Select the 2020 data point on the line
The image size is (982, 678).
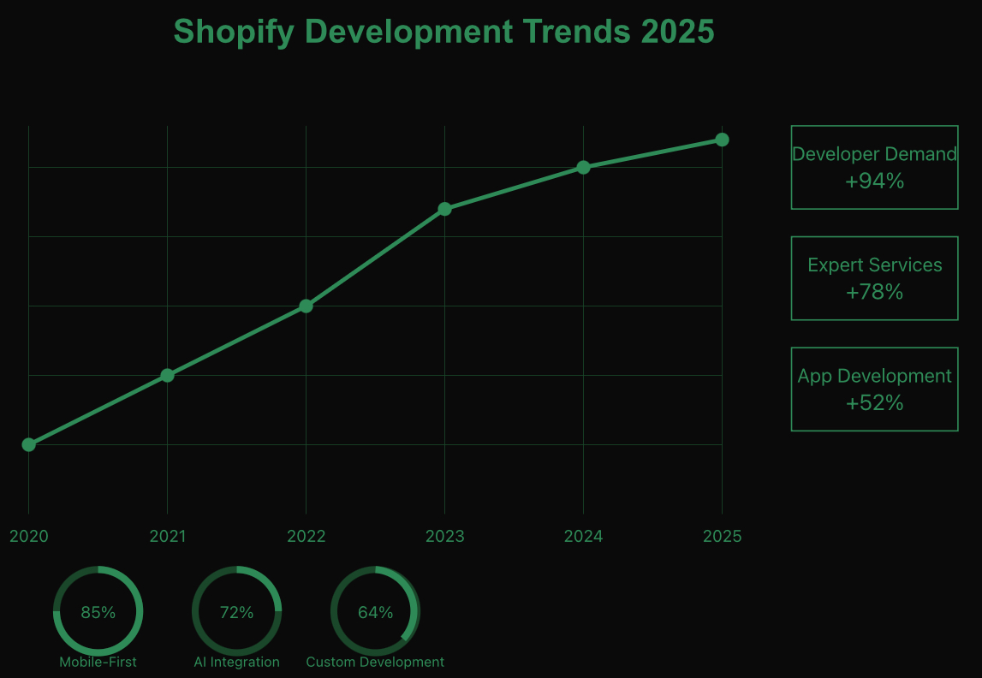coord(28,444)
